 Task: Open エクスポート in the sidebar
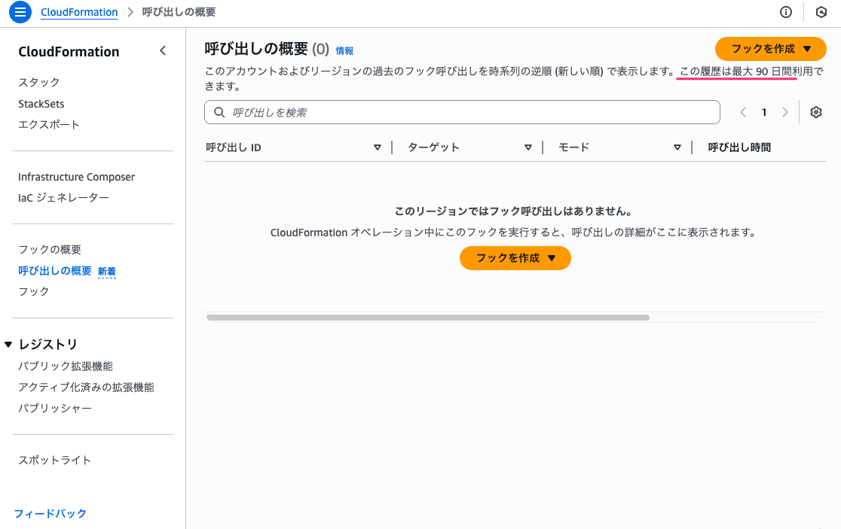point(49,124)
